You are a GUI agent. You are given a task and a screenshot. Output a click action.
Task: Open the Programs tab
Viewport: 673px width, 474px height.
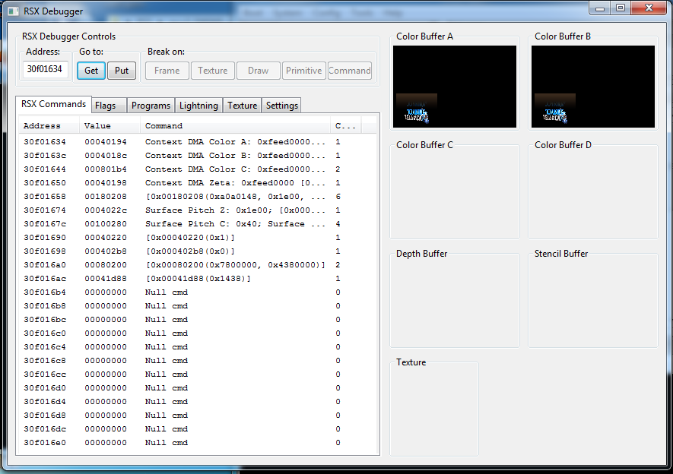coord(151,106)
